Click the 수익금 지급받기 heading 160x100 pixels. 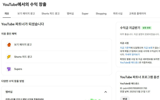130,28
